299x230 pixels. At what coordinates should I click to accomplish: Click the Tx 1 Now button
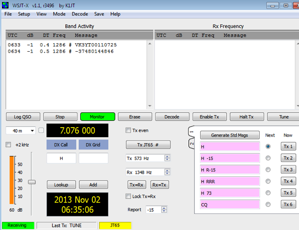point(289,147)
